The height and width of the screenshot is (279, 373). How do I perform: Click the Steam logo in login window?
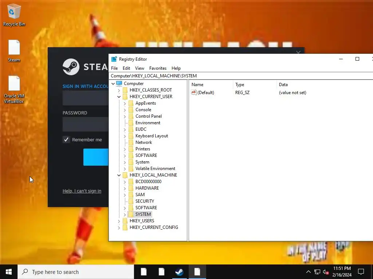click(x=71, y=67)
